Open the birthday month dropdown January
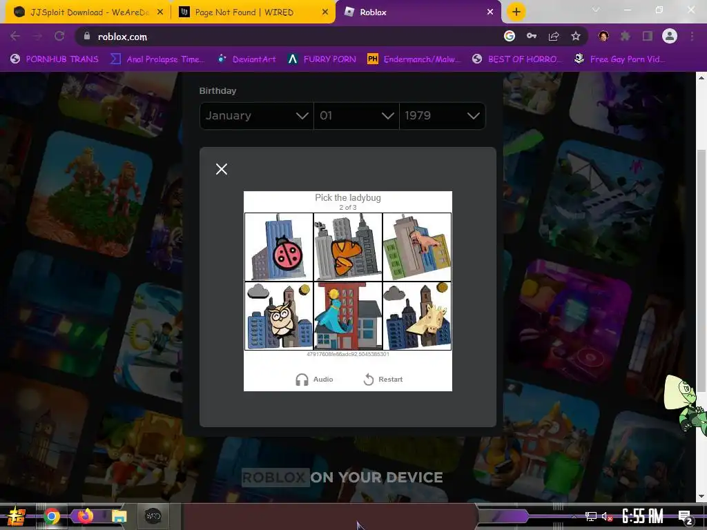 point(257,116)
